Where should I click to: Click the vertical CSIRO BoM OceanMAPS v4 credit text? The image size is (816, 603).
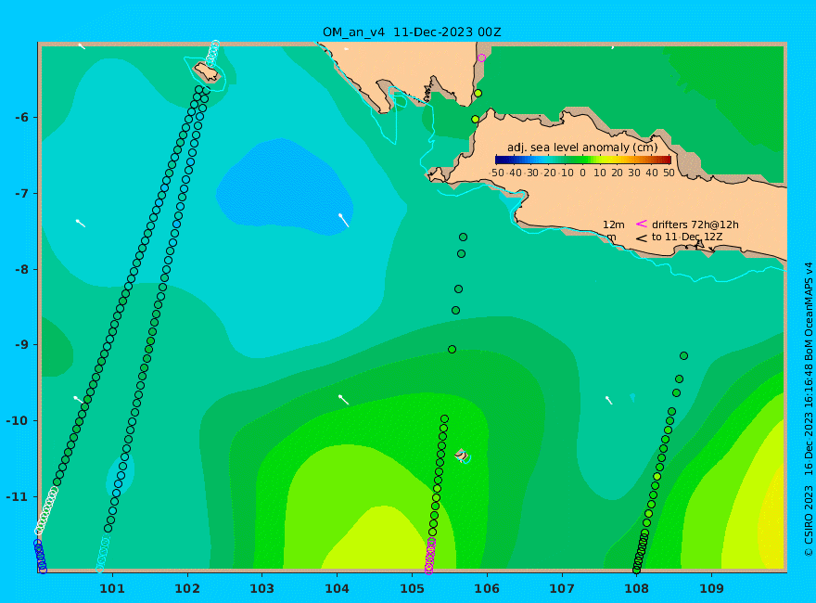pos(809,409)
